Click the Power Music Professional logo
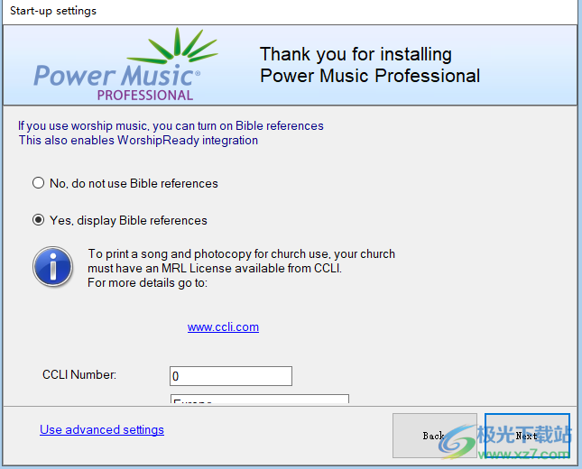 (125, 65)
